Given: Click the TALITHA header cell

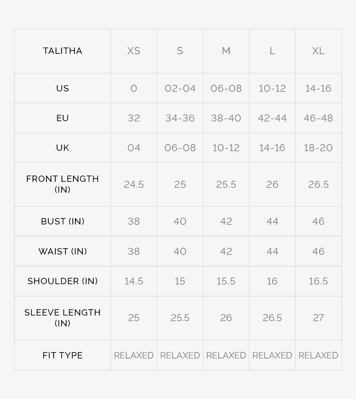Looking at the screenshot, I should pos(63,51).
